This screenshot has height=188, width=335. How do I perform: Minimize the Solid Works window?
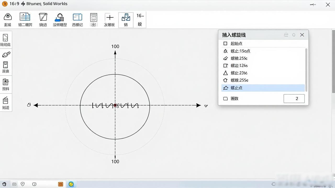[x=313, y=4]
